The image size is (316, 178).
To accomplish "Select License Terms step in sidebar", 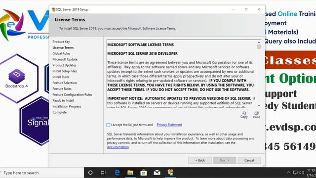I will pos(63,47).
